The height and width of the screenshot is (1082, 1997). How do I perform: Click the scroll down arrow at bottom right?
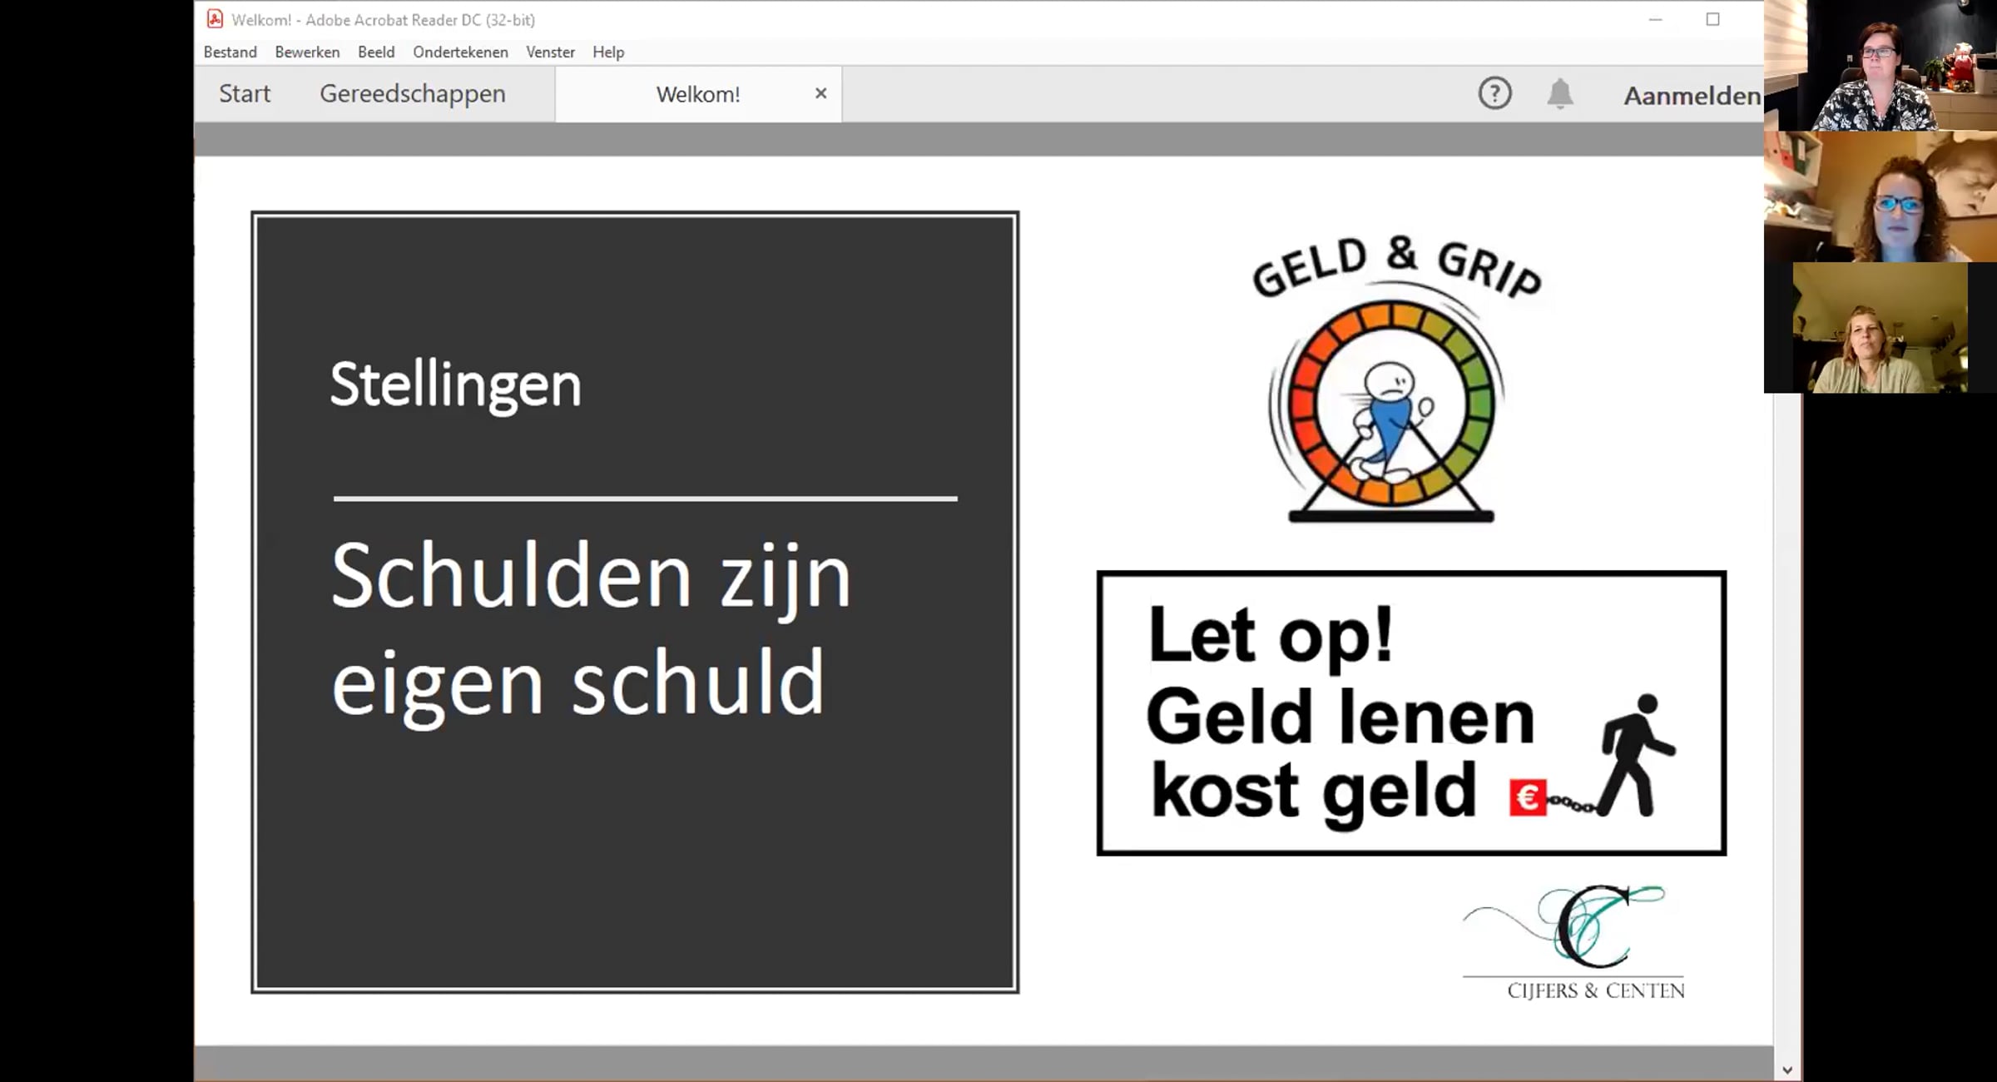point(1787,1070)
